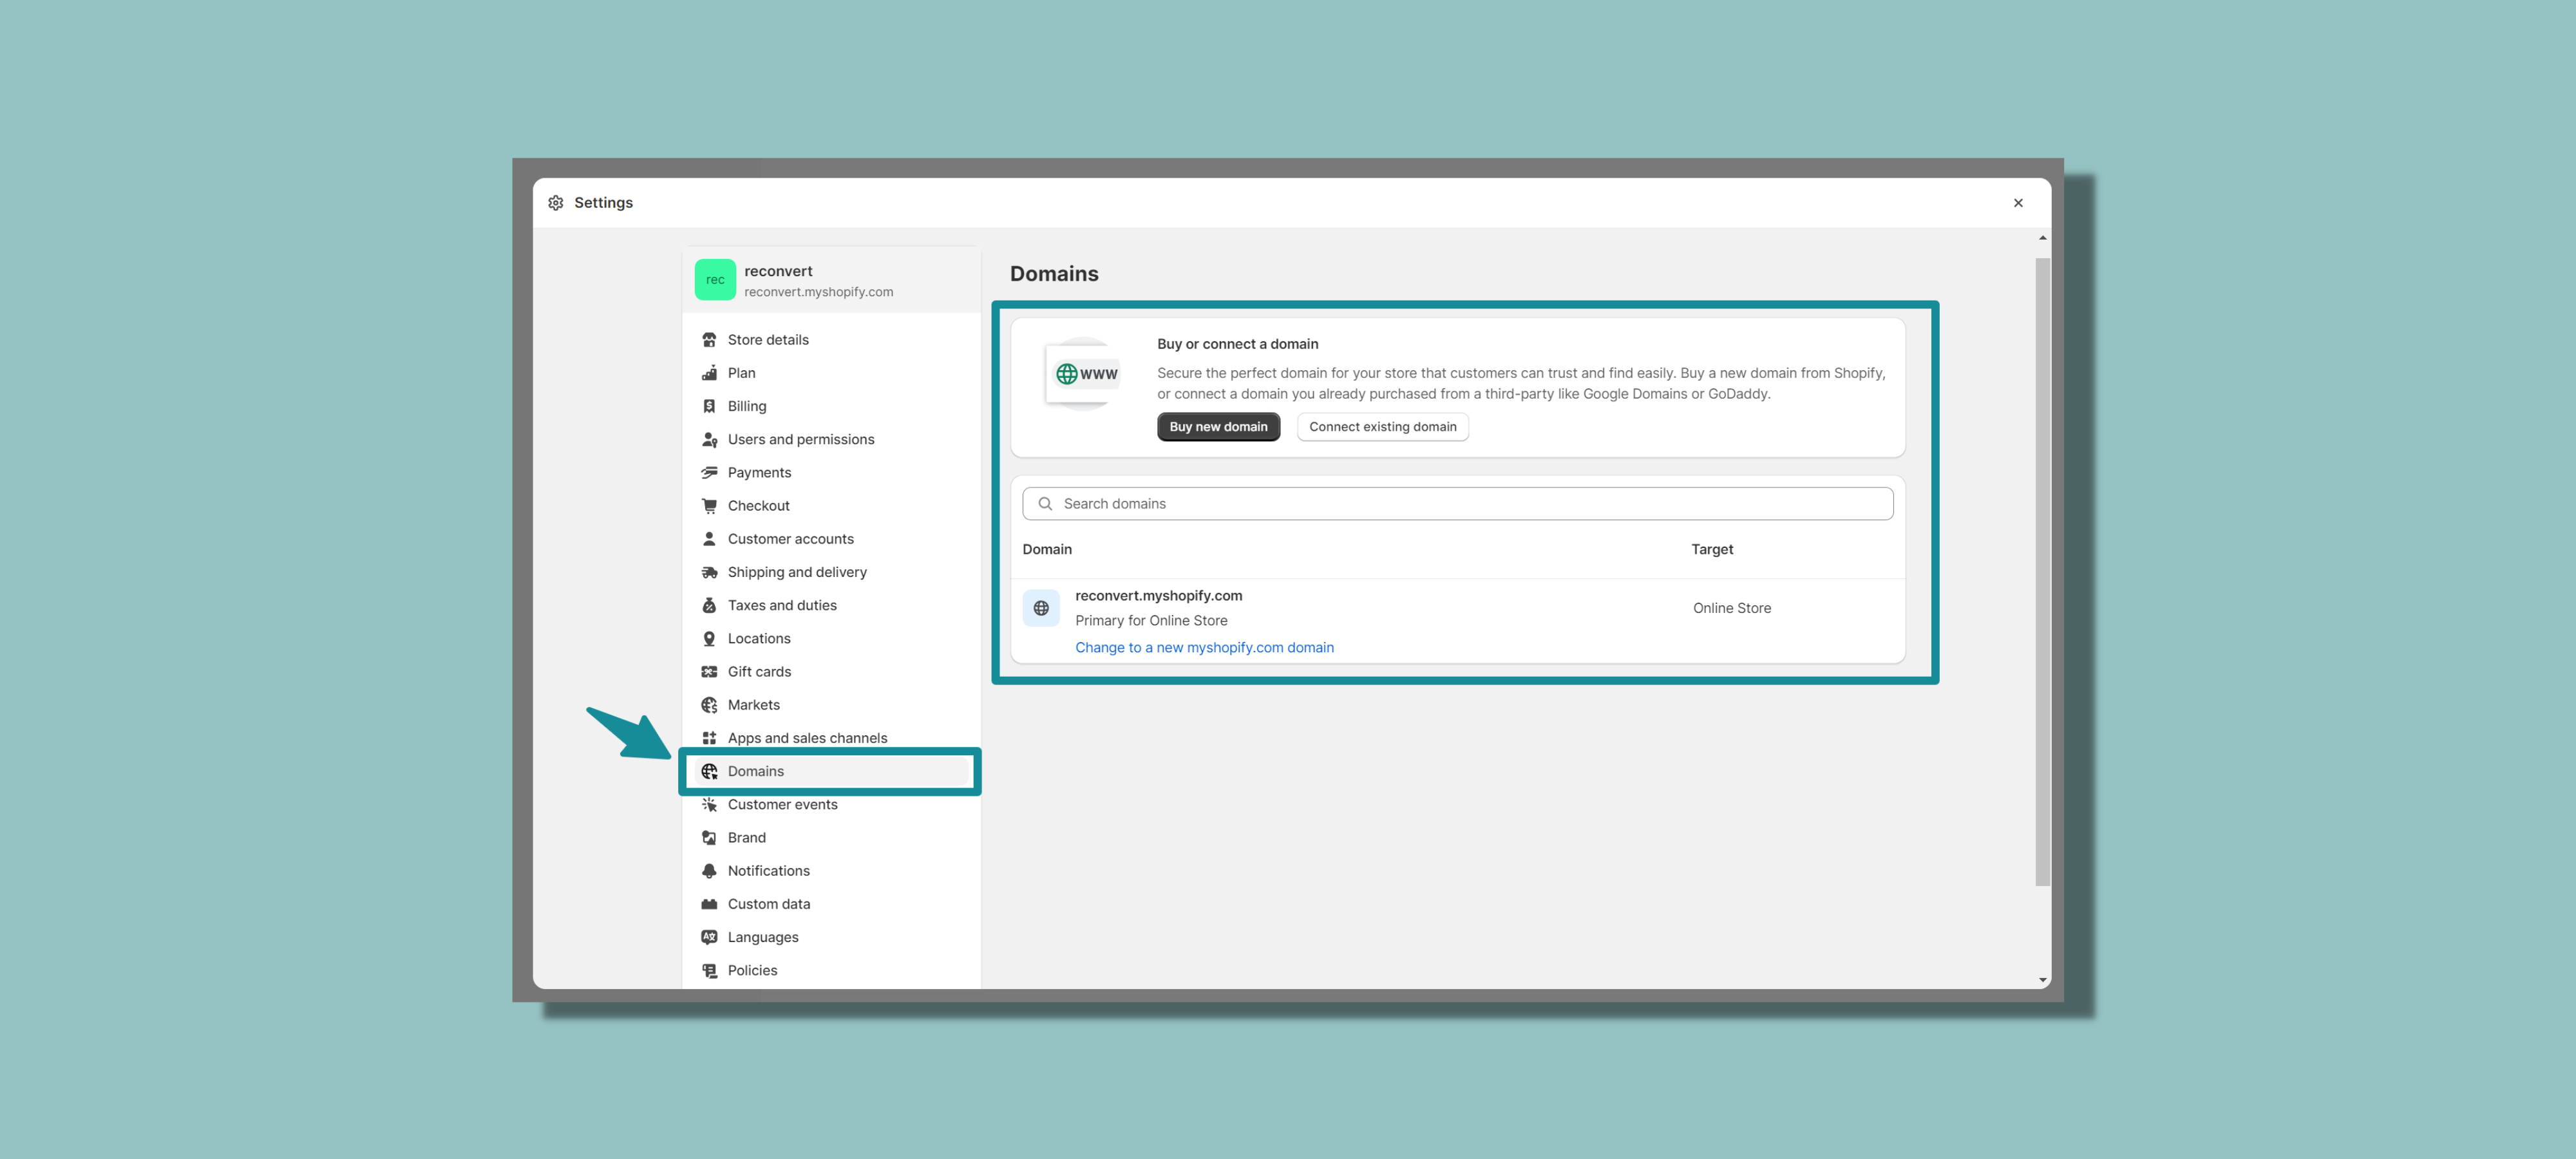Click the Shipping and delivery truck icon
The image size is (2576, 1159).
click(x=709, y=572)
